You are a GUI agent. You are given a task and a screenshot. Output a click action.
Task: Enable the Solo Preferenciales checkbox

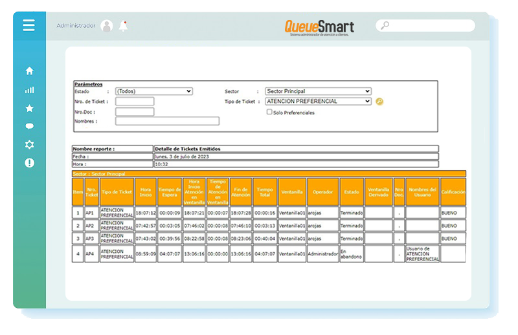269,112
